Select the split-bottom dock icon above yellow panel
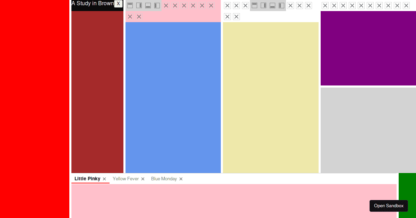This screenshot has width=416, height=218. 272,6
